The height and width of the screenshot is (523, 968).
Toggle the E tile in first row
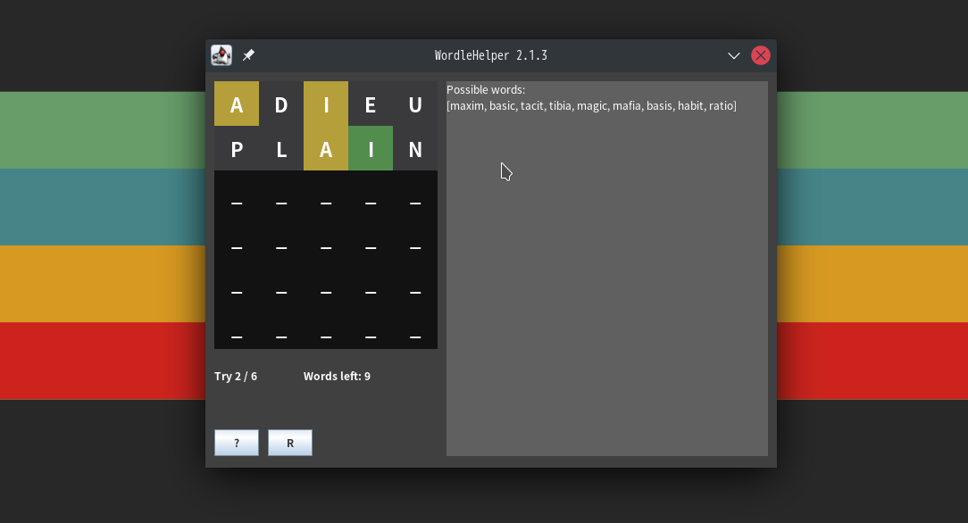[x=371, y=104]
